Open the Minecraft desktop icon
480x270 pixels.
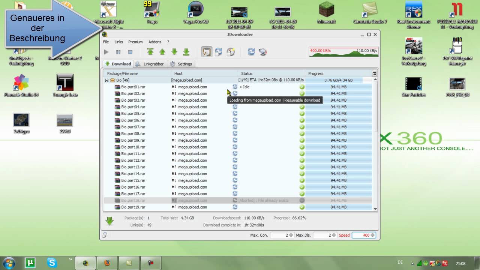[x=327, y=12]
